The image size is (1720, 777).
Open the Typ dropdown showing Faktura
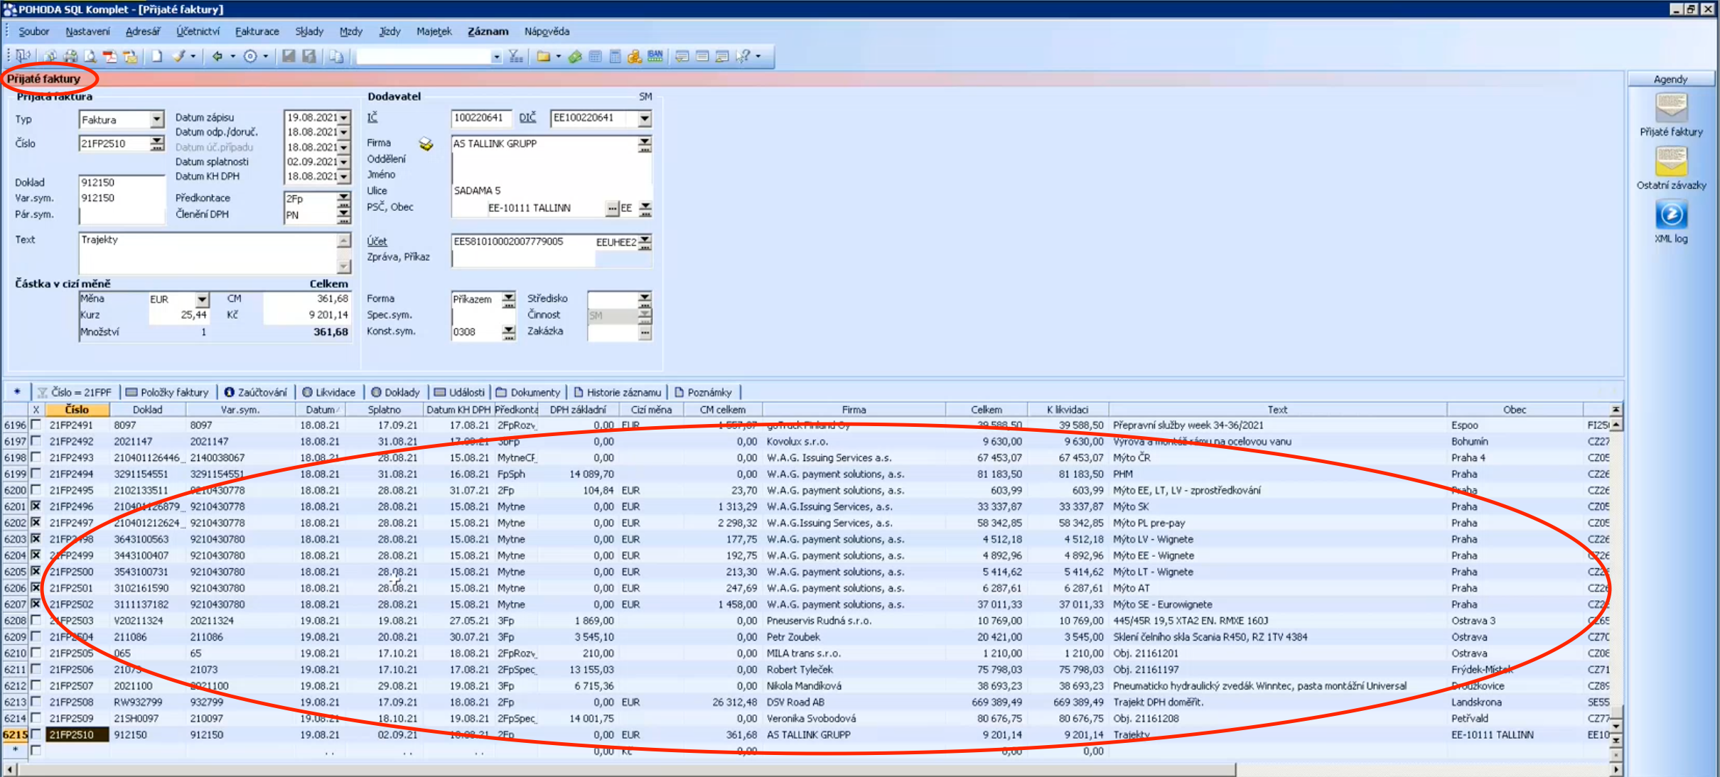click(x=157, y=119)
